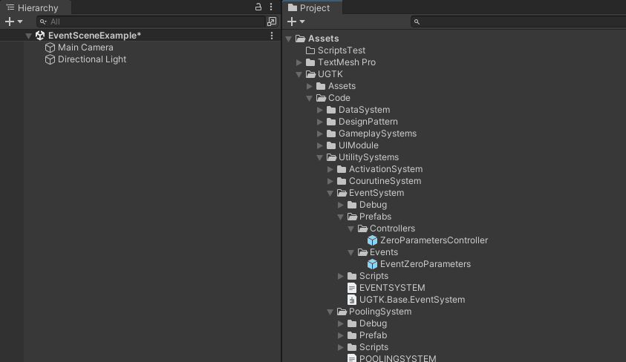
Task: Select the Directional Light object
Action: [92, 59]
